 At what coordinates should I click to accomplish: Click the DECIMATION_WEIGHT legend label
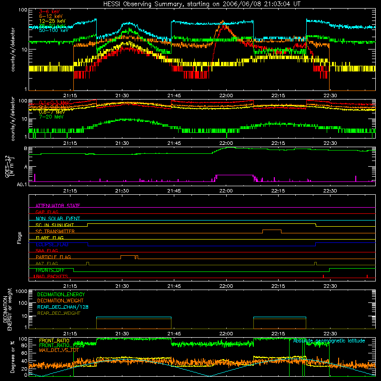(60, 301)
